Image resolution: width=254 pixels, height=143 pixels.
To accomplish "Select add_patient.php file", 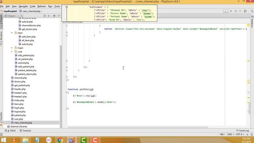I will tap(25, 55).
